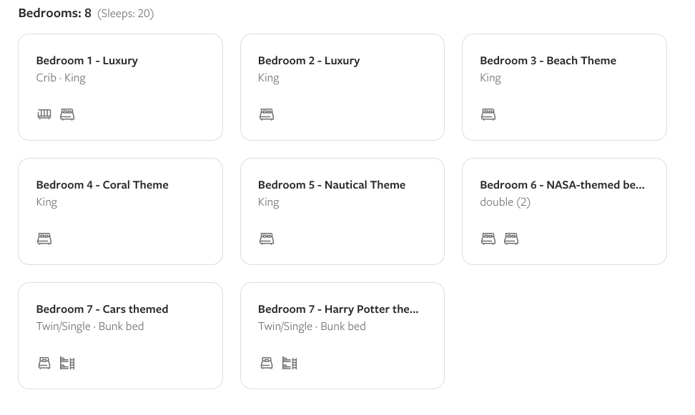
Task: Click the bed icon in Bedroom 2 - Luxury
Action: [x=267, y=114]
